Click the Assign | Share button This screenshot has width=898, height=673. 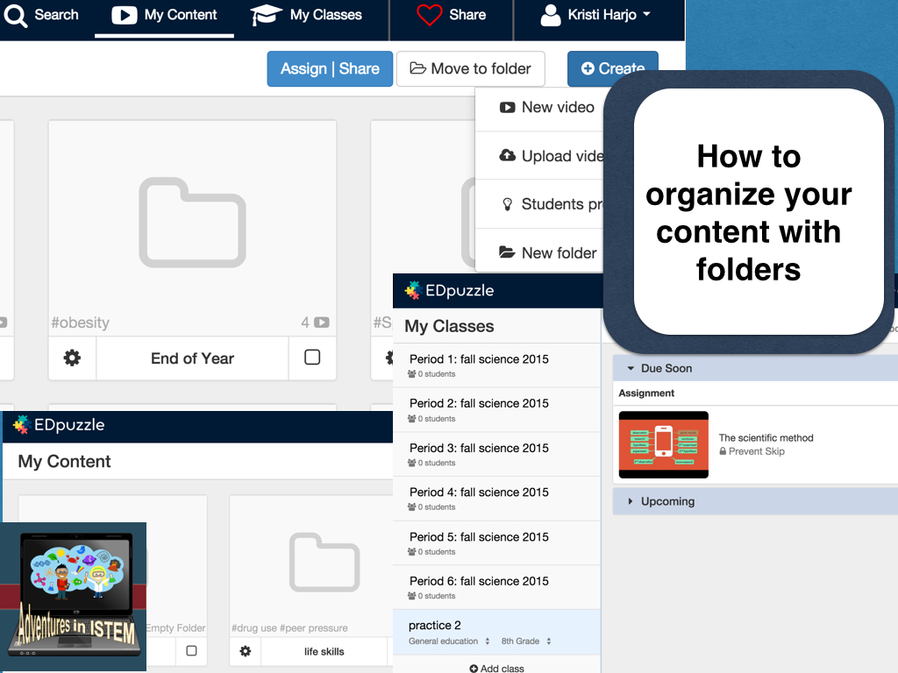tap(330, 68)
